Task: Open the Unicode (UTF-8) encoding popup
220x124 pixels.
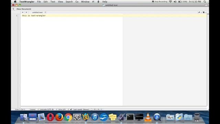Action: pyautogui.click(x=48, y=110)
